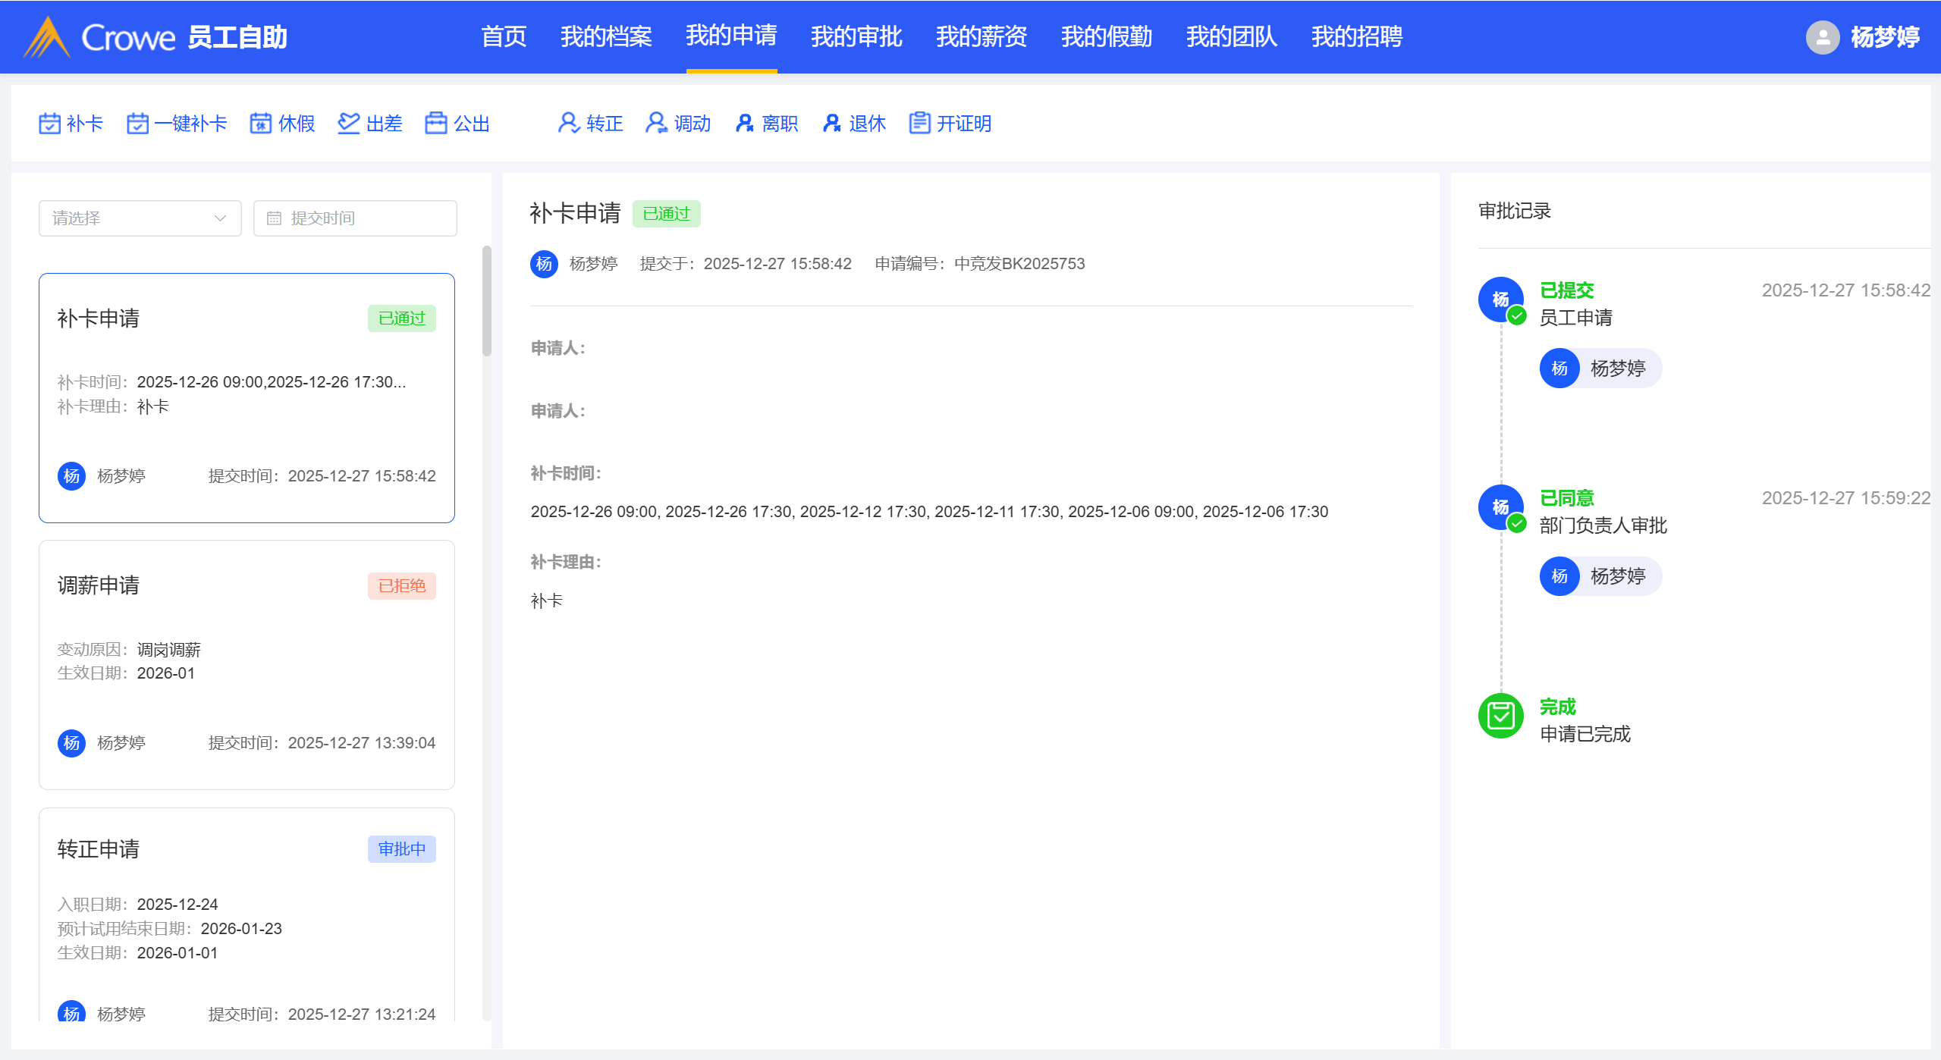Expand the 请选择 type dropdown

[140, 218]
